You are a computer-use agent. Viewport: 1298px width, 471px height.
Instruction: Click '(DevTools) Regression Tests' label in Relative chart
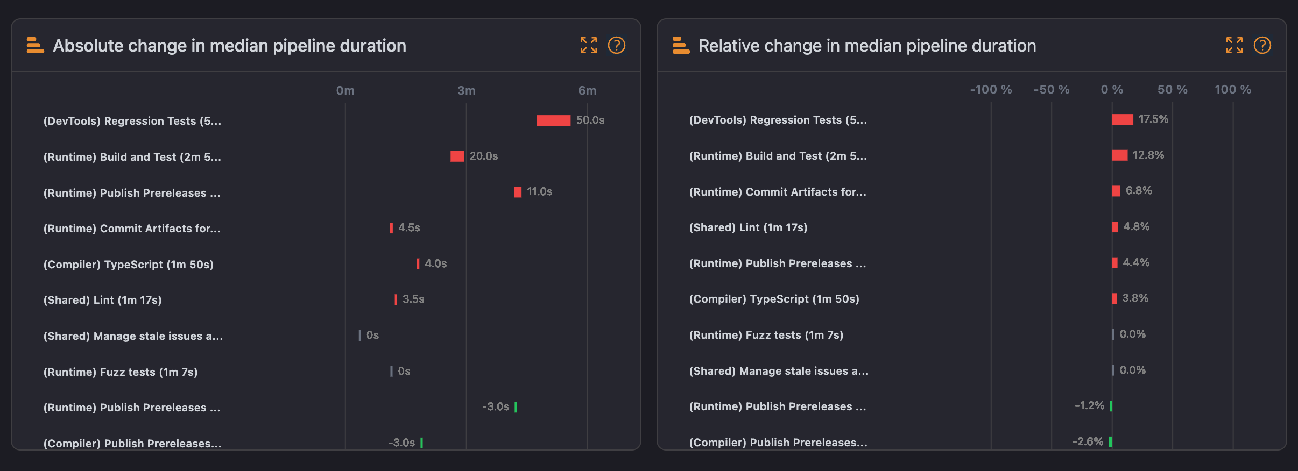click(x=778, y=120)
